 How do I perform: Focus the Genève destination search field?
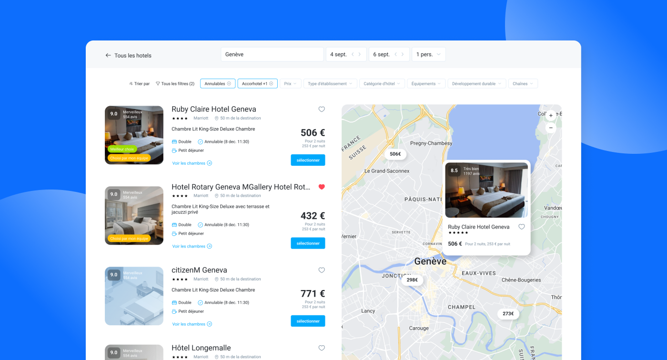[272, 54]
